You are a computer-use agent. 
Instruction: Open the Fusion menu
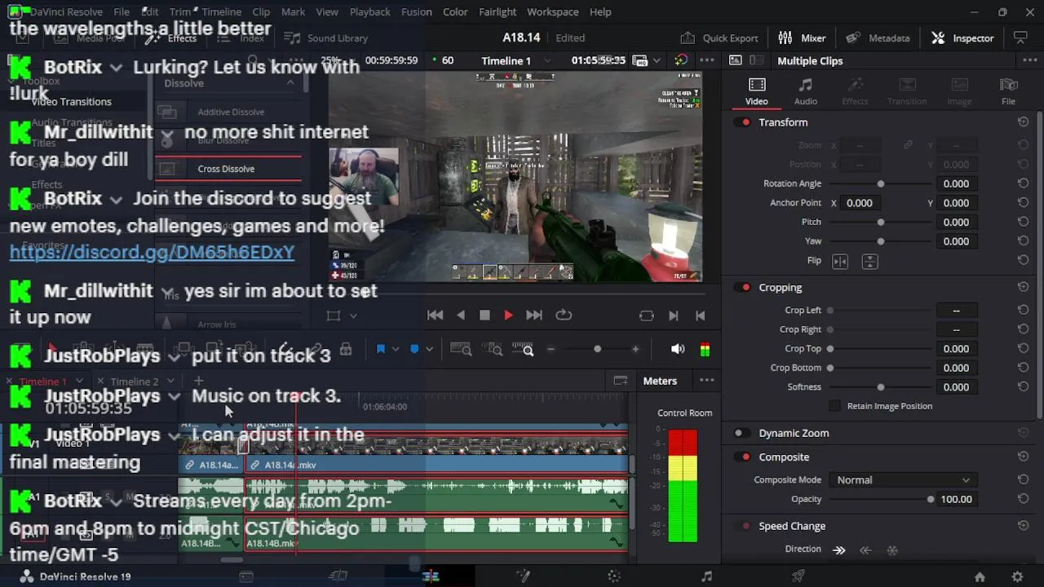(x=417, y=11)
